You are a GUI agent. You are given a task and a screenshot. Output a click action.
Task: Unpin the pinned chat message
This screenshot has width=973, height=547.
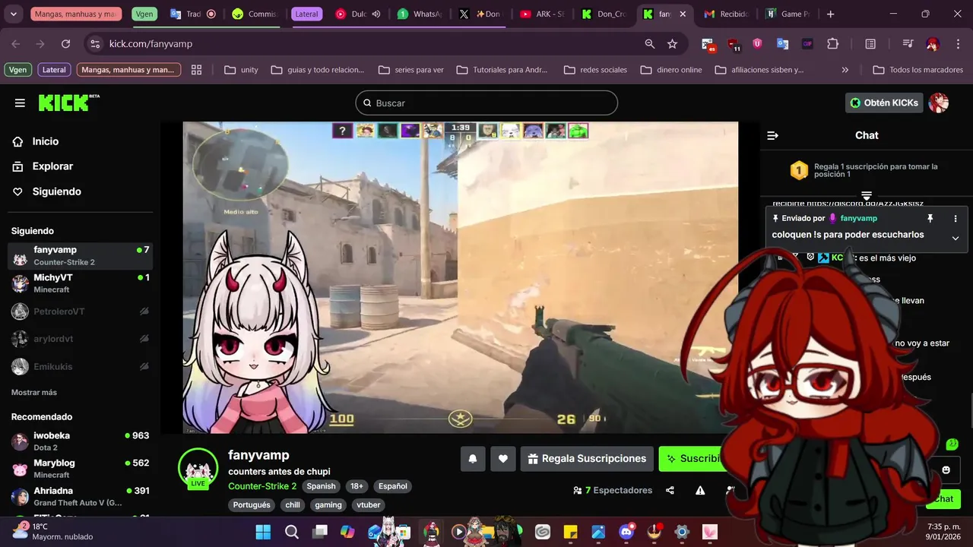point(930,218)
